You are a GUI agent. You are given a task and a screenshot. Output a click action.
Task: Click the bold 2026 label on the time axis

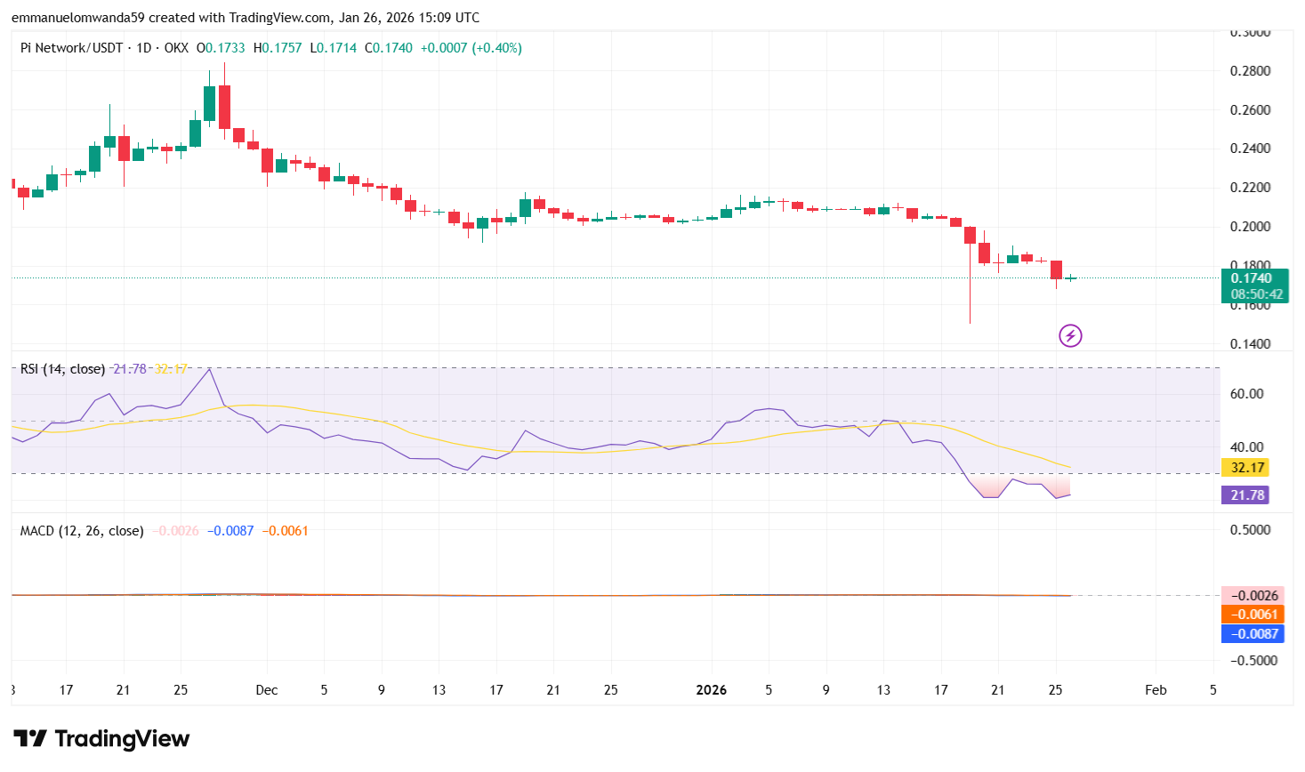point(712,689)
